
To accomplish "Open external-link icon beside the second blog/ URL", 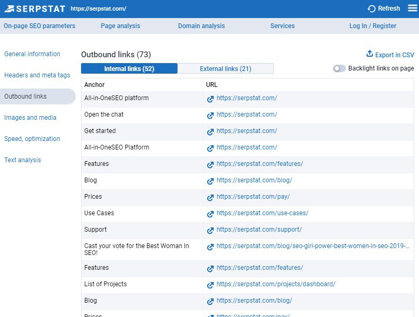I will click(210, 302).
